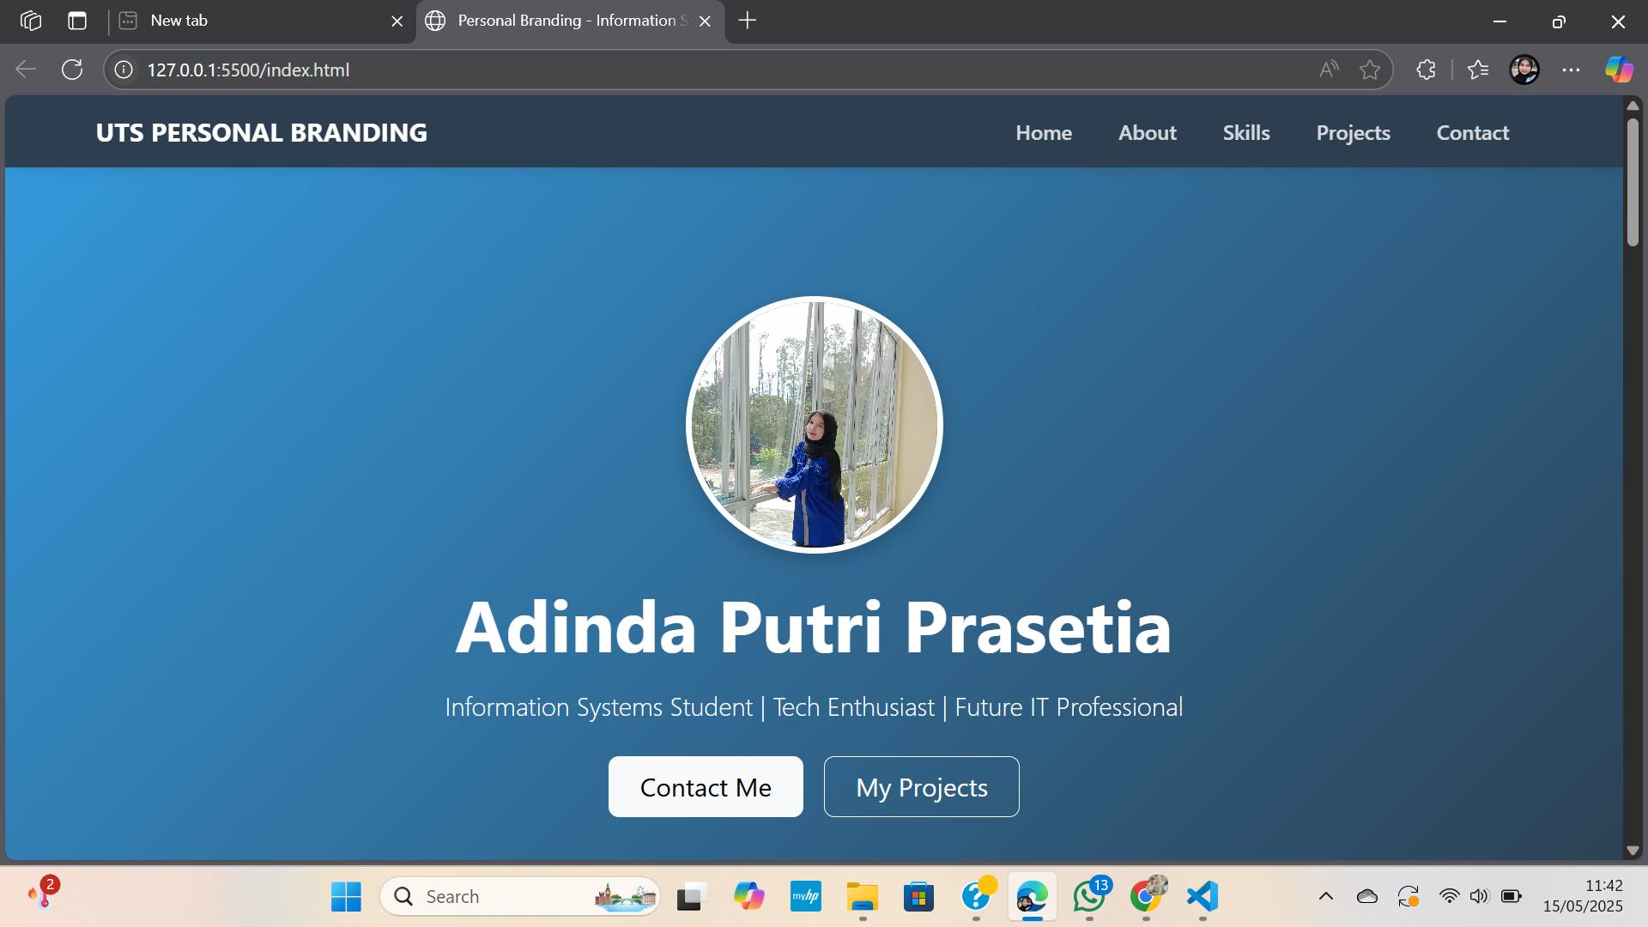Select Skills in the navigation bar
1648x927 pixels.
[x=1246, y=132]
